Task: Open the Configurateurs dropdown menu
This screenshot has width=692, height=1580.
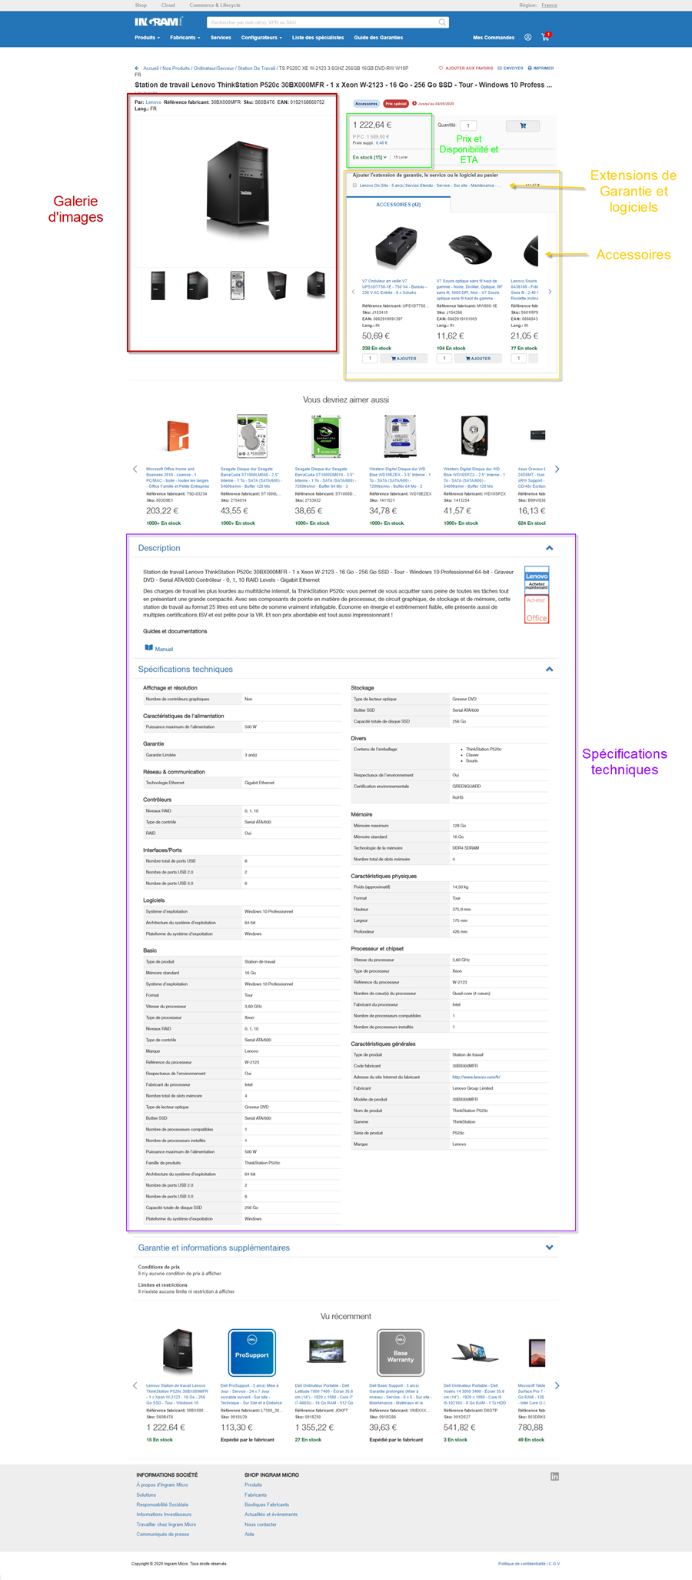Action: pyautogui.click(x=261, y=37)
